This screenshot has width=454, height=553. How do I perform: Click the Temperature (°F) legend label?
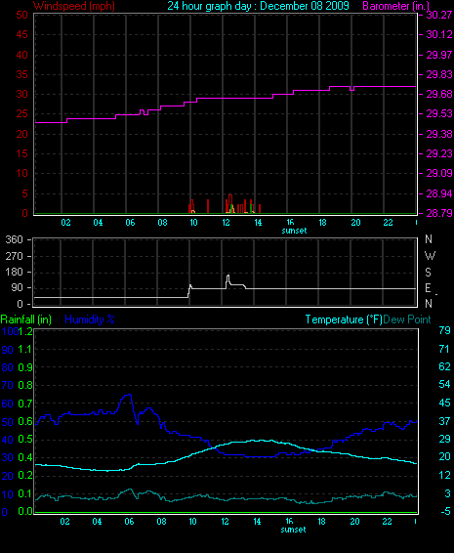344,319
